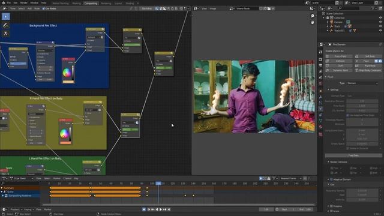Click the Soft Body physics button
Image resolution: width=384 pixels, height=216 pixels.
pos(368,56)
